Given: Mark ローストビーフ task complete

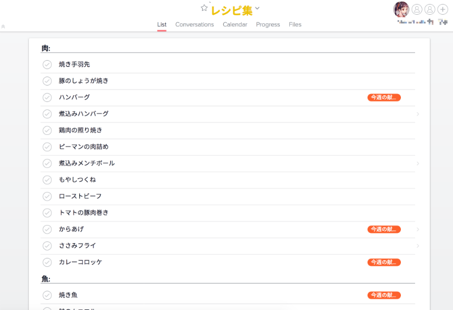Looking at the screenshot, I should click(47, 196).
